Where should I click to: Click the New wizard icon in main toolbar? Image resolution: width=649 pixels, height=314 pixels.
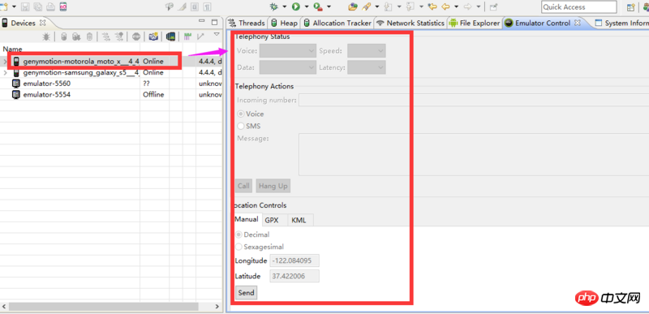point(5,6)
